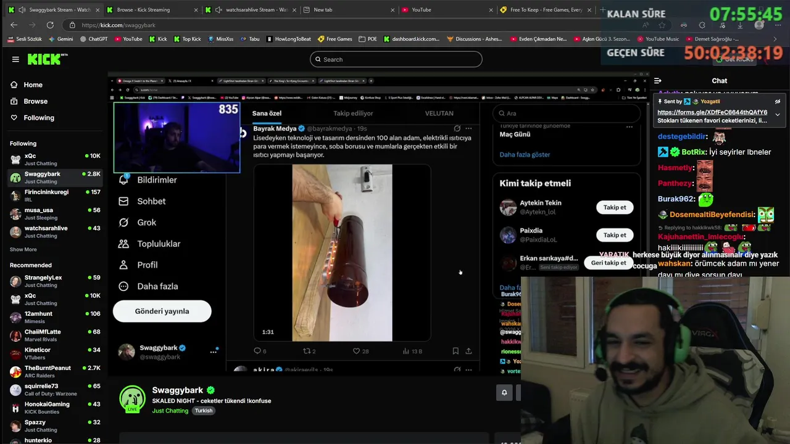Switch to watchsarahlive Stream browser tab

pyautogui.click(x=250, y=10)
